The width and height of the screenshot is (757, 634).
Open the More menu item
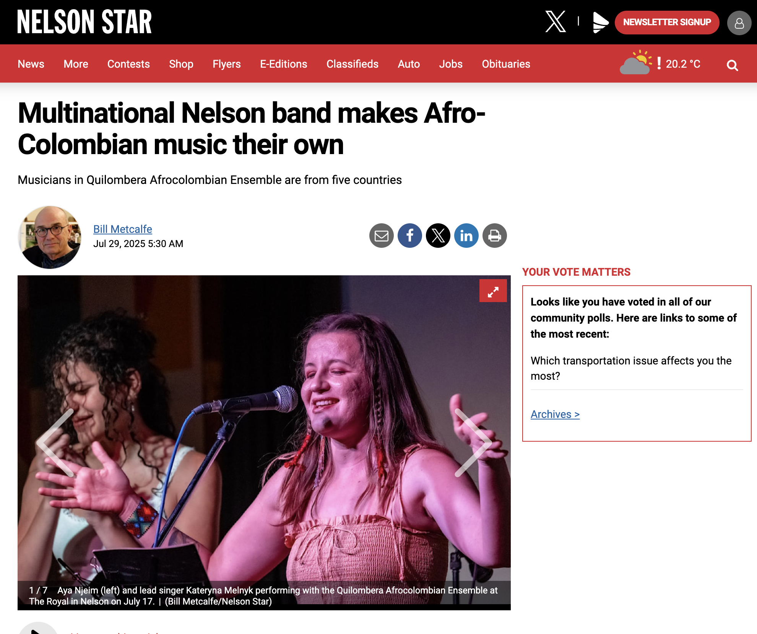[x=76, y=64]
